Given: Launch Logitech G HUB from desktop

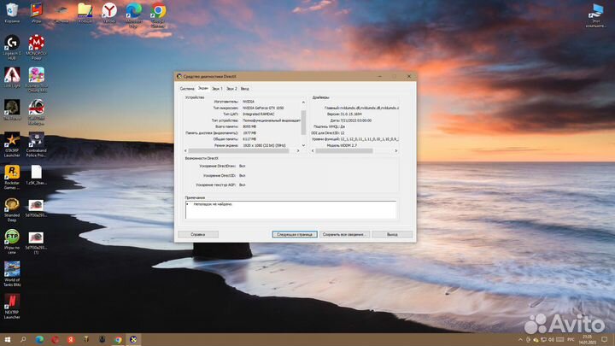Looking at the screenshot, I should tap(12, 47).
